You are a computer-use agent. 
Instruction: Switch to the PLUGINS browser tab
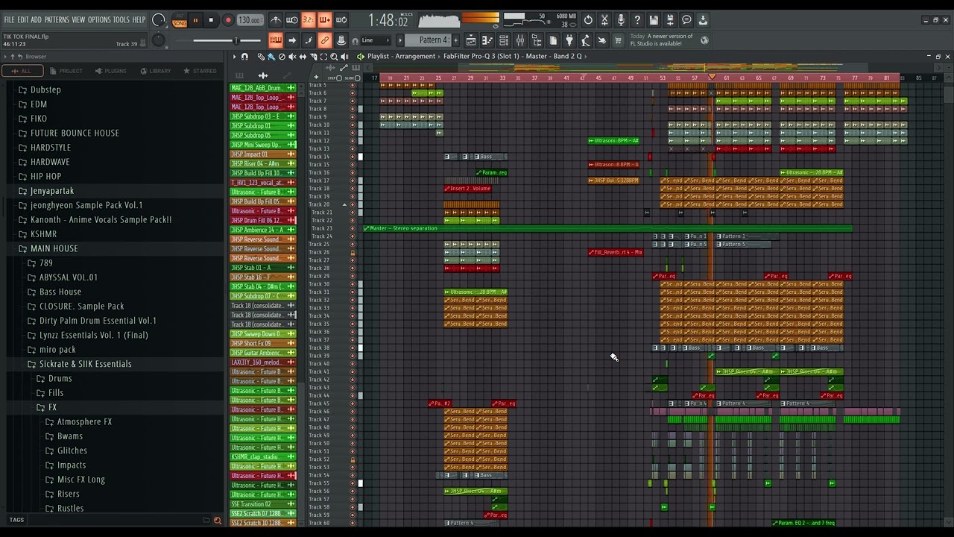(x=110, y=71)
